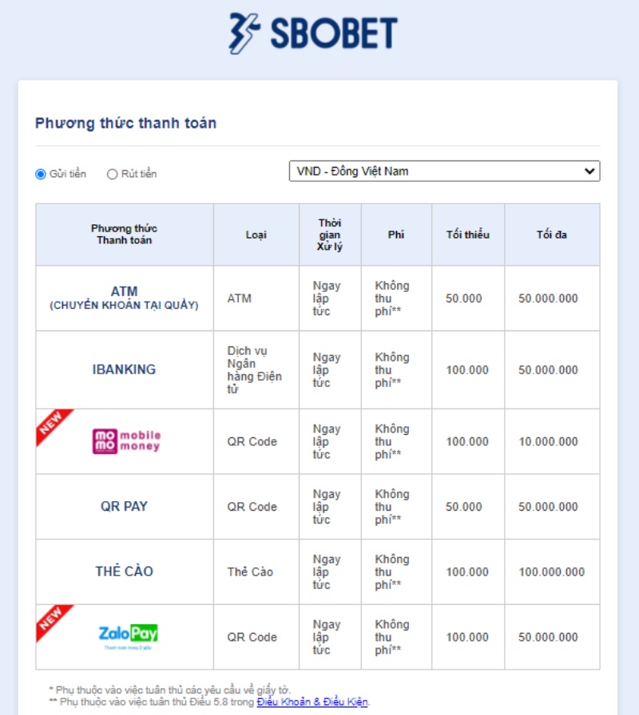Click the SBOBET logo at top
Viewport: 639px width, 715px height.
click(x=313, y=33)
